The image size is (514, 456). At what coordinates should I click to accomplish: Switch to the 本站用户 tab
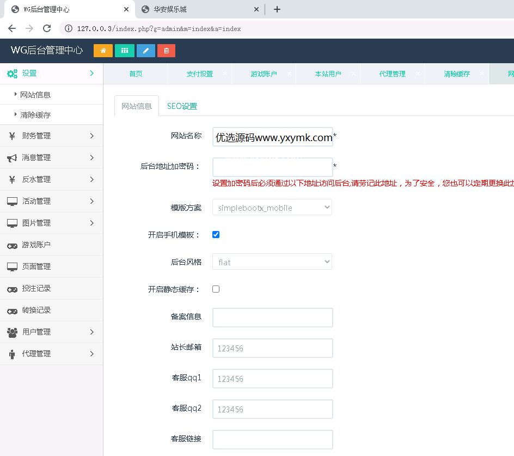328,74
